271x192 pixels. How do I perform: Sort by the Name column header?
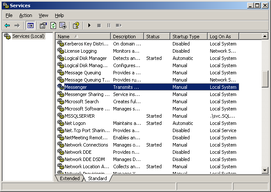[x=83, y=37]
